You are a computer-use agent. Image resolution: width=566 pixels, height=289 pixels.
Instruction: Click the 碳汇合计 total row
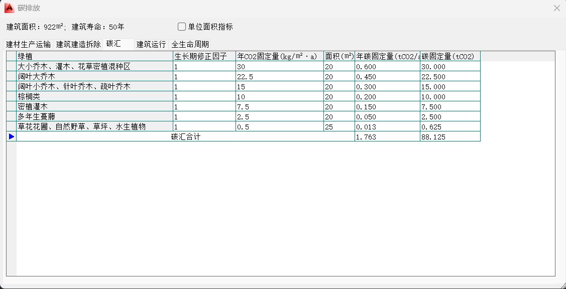[185, 136]
